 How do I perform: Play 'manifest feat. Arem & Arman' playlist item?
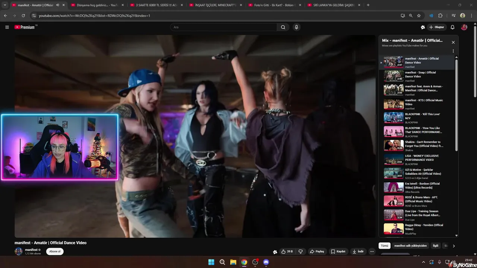coord(417,90)
